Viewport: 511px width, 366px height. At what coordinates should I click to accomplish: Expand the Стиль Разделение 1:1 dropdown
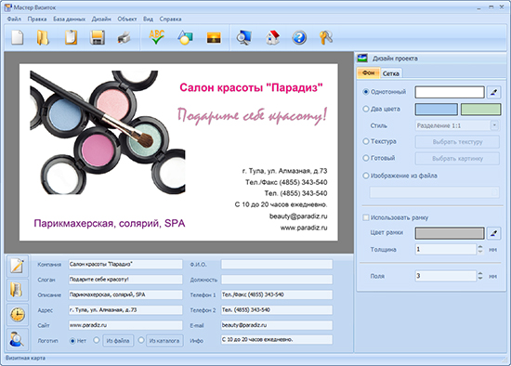pyautogui.click(x=494, y=125)
